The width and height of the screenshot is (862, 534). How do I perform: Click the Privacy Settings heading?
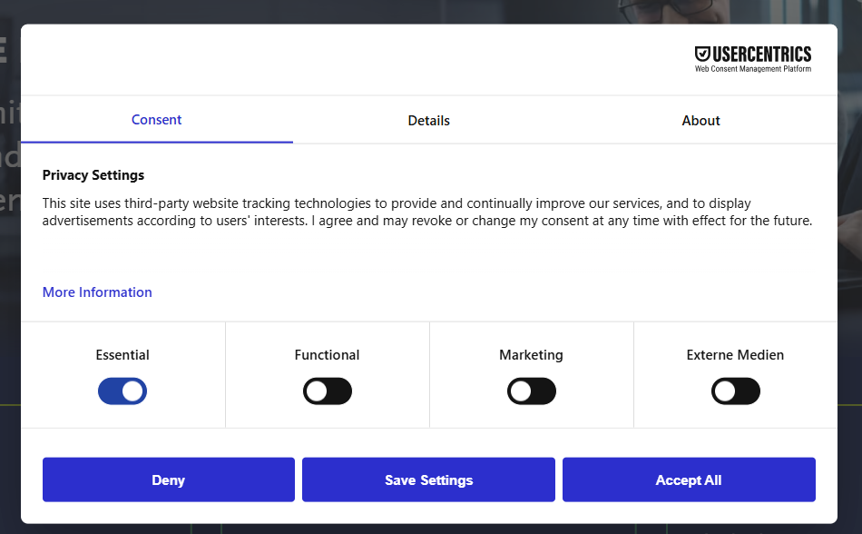click(x=93, y=175)
